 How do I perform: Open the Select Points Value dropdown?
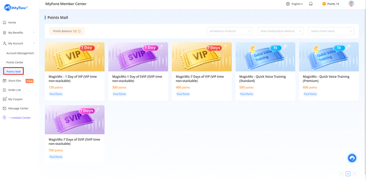tap(331, 31)
